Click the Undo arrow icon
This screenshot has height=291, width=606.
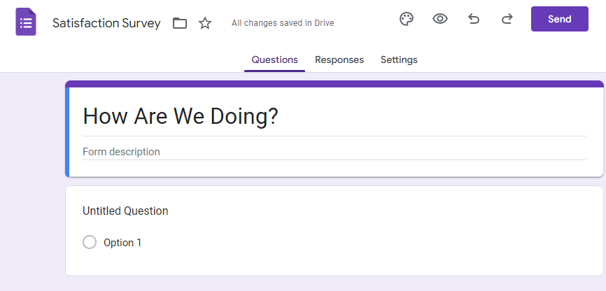(x=474, y=19)
